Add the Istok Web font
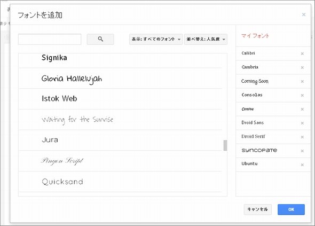The width and height of the screenshot is (315, 226). (121, 99)
